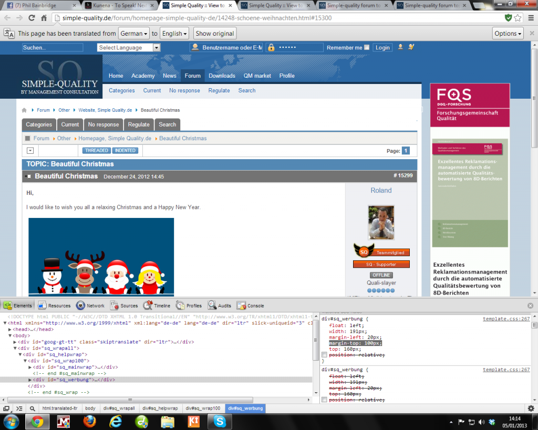Switch to the Kunena browser tab
The width and height of the screenshot is (538, 430).
pos(120,6)
